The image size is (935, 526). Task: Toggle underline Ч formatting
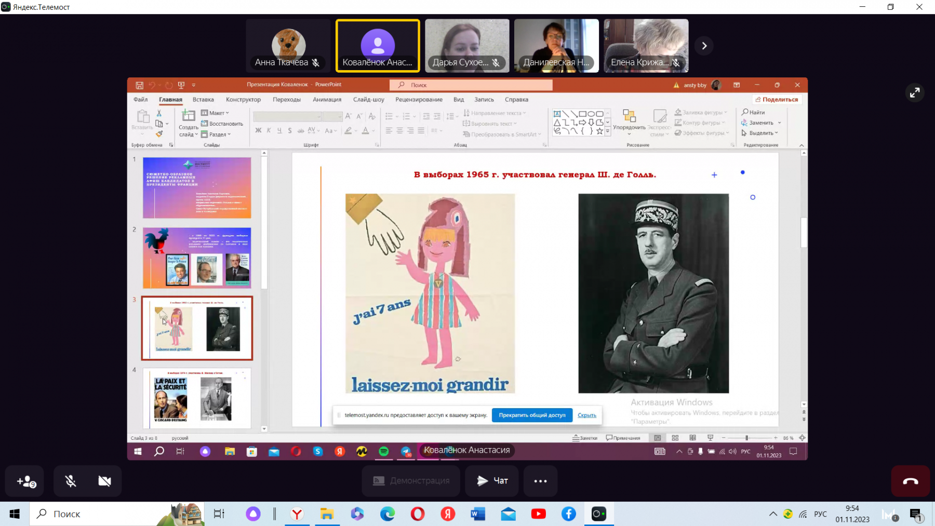point(279,131)
